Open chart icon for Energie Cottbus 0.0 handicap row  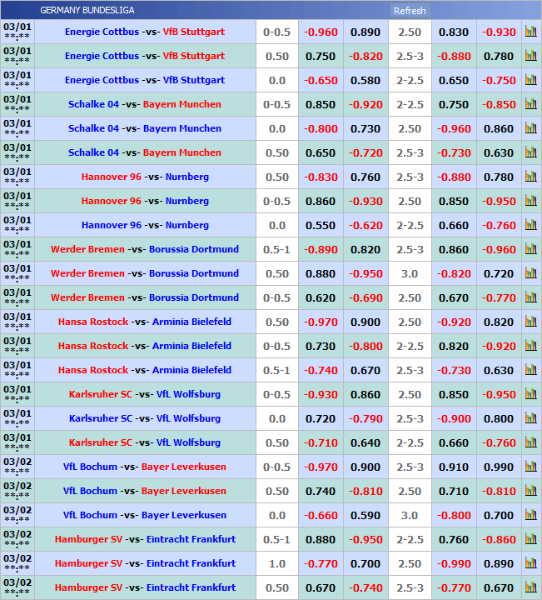tap(531, 80)
